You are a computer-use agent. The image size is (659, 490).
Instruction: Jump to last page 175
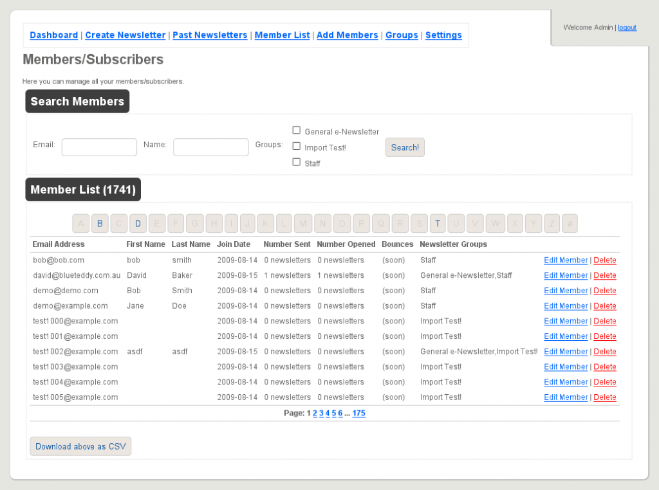pyautogui.click(x=358, y=413)
